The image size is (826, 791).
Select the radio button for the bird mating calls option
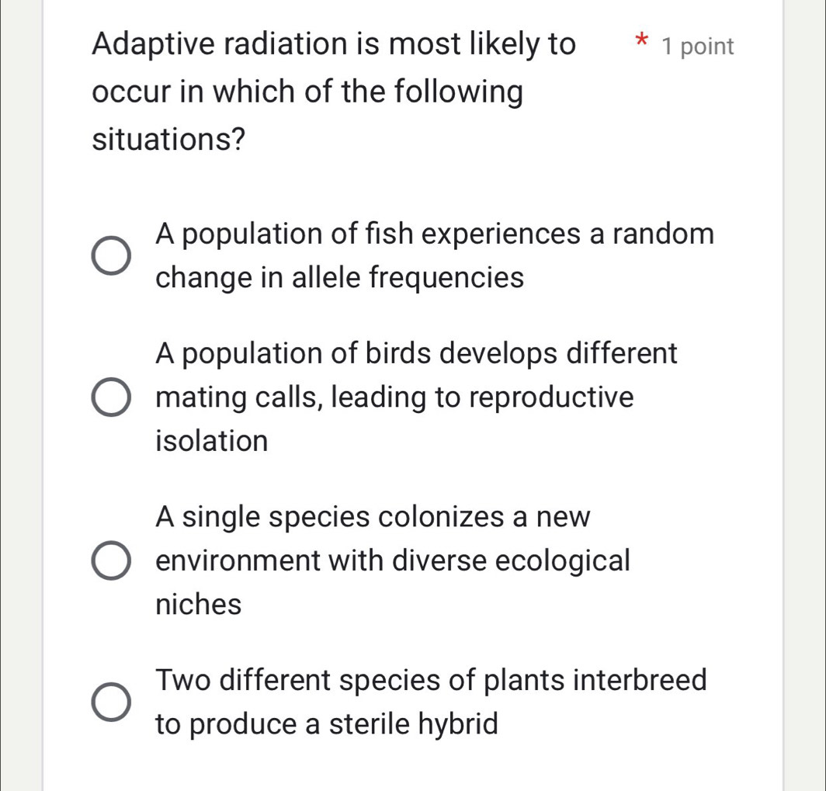click(x=111, y=397)
